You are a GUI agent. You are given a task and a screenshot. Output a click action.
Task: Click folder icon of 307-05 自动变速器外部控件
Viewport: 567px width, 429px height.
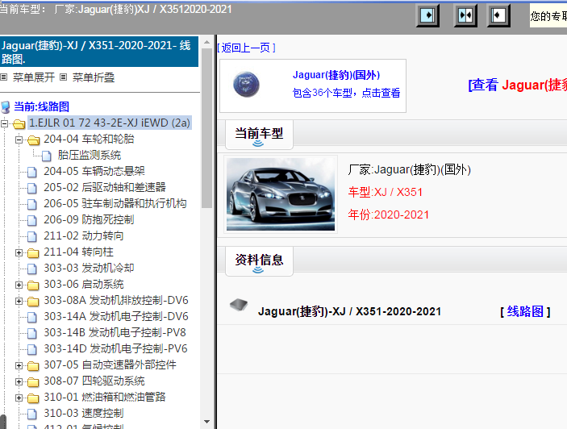(33, 366)
